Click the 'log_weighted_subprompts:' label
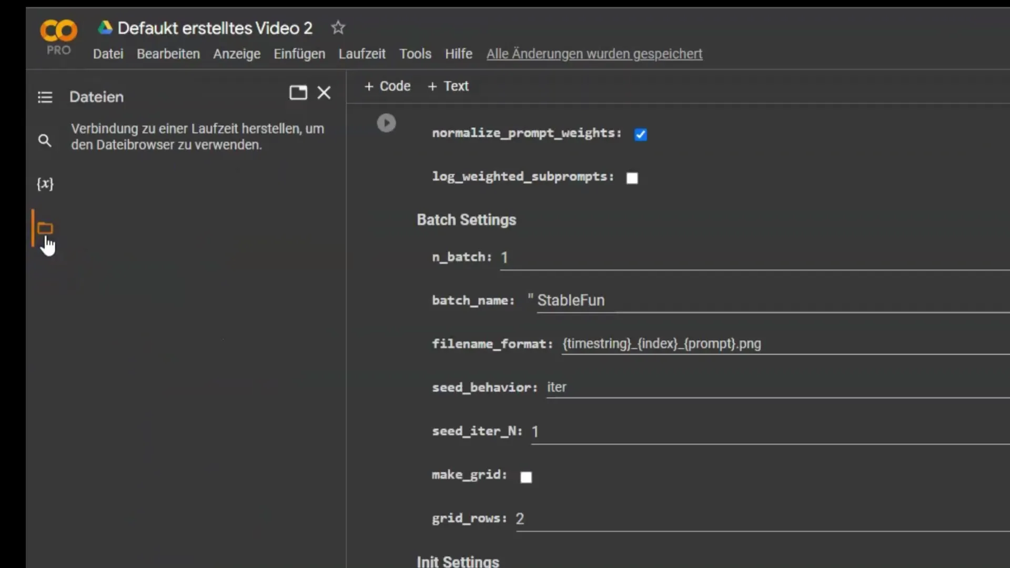Screen dimensions: 1010x568 coord(523,177)
